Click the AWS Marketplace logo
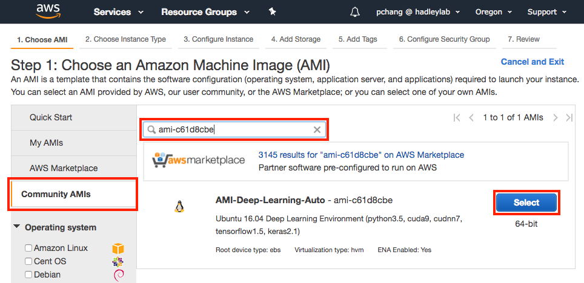This screenshot has height=283, width=584. pyautogui.click(x=199, y=160)
